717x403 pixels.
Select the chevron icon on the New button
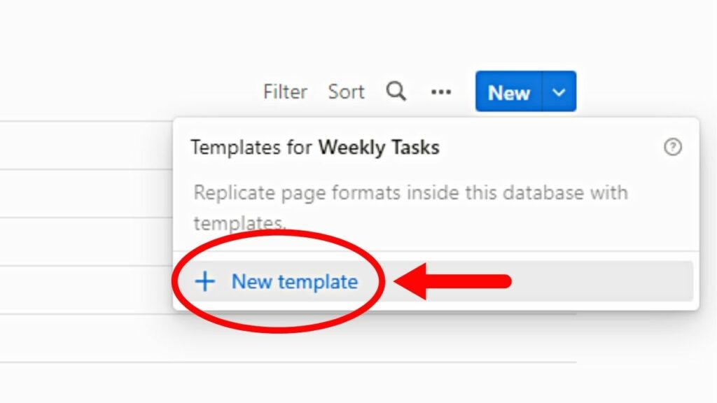click(x=558, y=91)
